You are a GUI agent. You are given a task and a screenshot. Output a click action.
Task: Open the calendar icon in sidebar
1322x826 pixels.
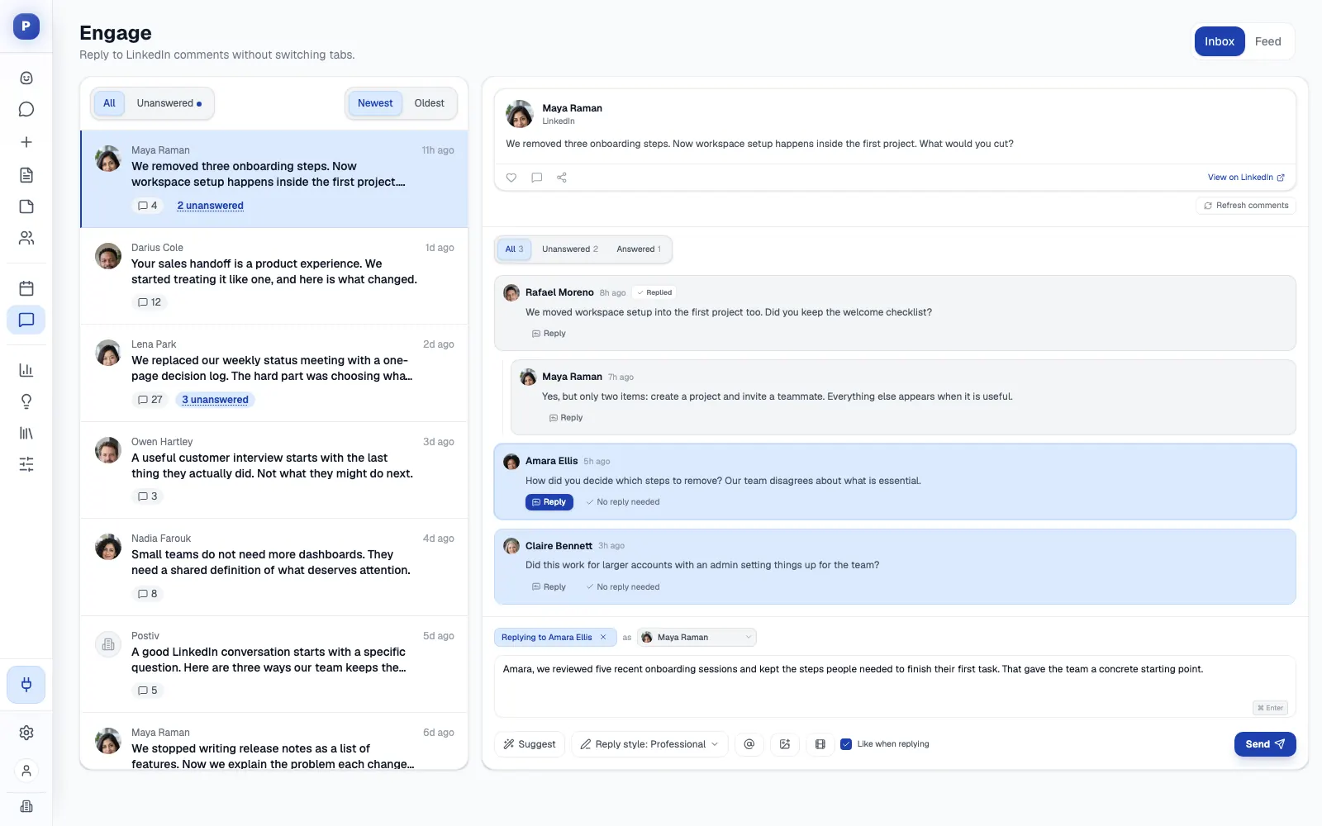pos(26,288)
